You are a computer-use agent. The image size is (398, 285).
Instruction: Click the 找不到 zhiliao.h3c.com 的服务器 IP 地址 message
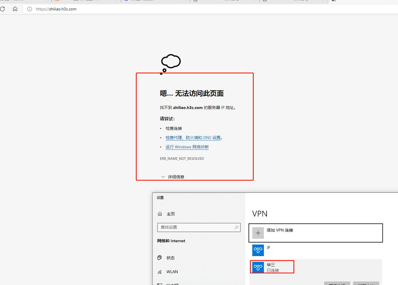198,108
